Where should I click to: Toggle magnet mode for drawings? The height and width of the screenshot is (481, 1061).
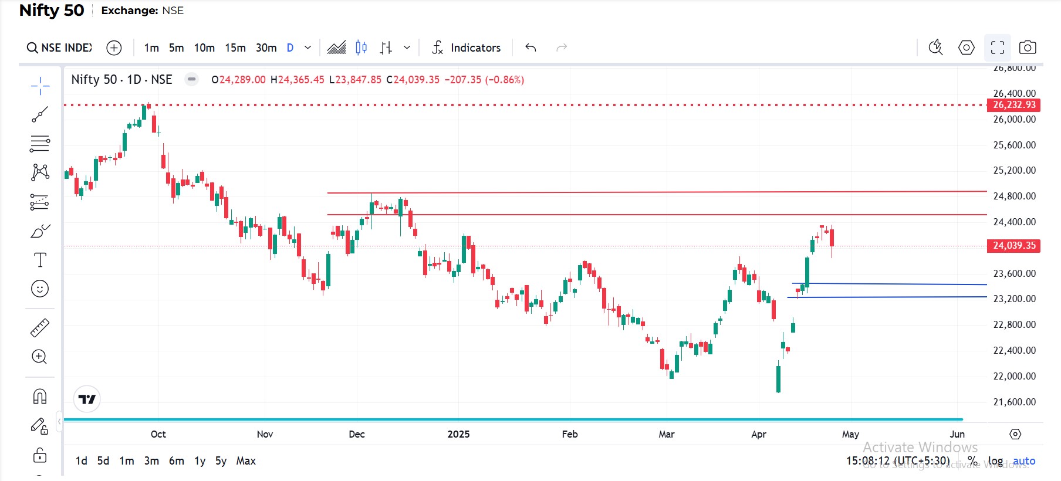click(40, 397)
